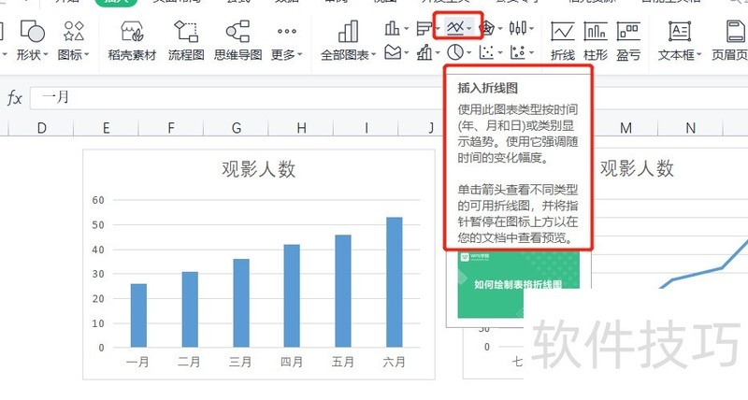Insert a radar chart icon
The height and width of the screenshot is (400, 748).
coord(486,29)
